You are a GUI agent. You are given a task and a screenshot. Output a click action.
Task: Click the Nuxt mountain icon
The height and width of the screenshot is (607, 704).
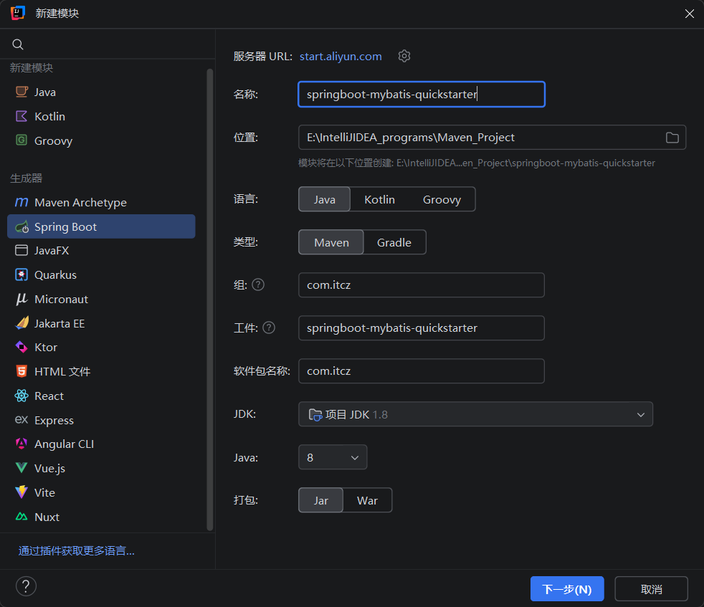tap(22, 516)
